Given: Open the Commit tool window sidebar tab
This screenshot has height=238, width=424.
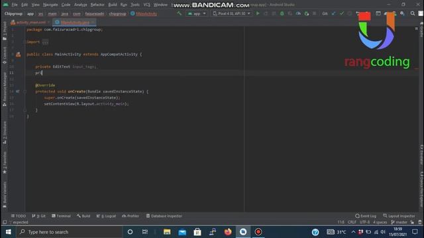Looking at the screenshot, I should point(5,55).
